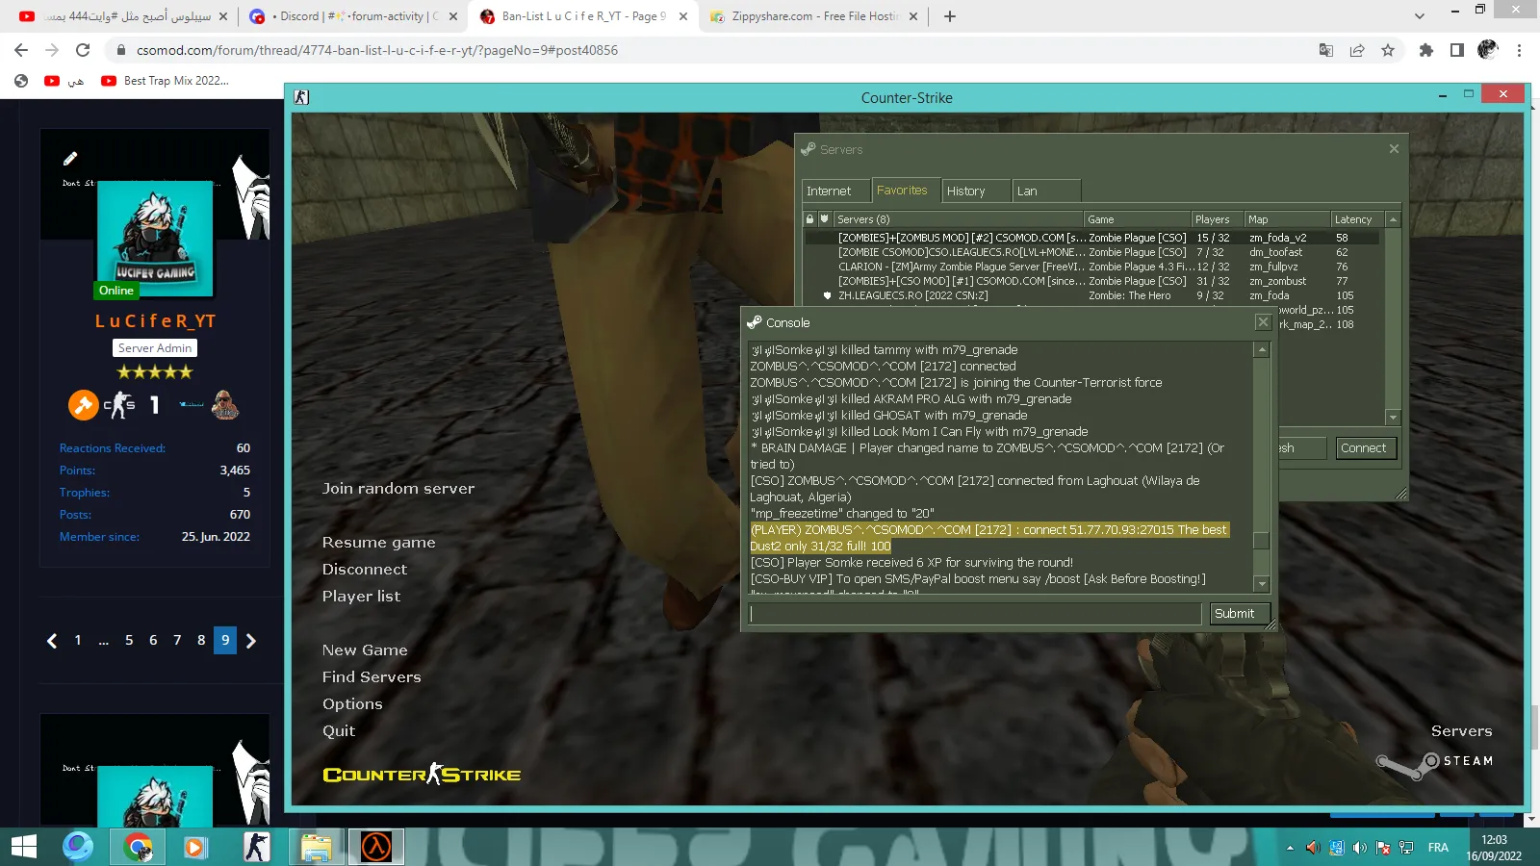Open Options in the game menu
Image resolution: width=1540 pixels, height=866 pixels.
352,704
